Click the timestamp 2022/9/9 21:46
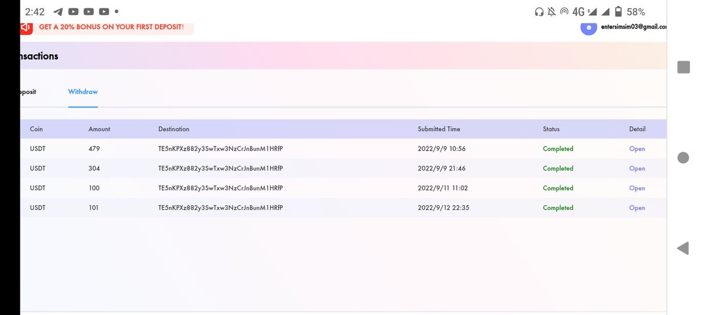 [442, 169]
